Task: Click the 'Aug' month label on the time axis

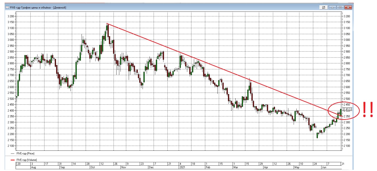Action: 33,167
